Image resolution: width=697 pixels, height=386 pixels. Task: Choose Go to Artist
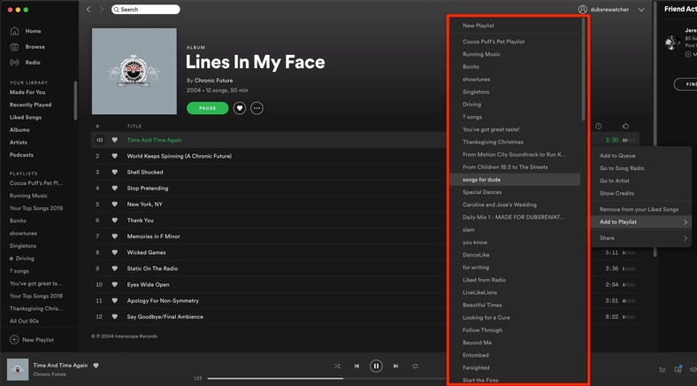(x=641, y=181)
